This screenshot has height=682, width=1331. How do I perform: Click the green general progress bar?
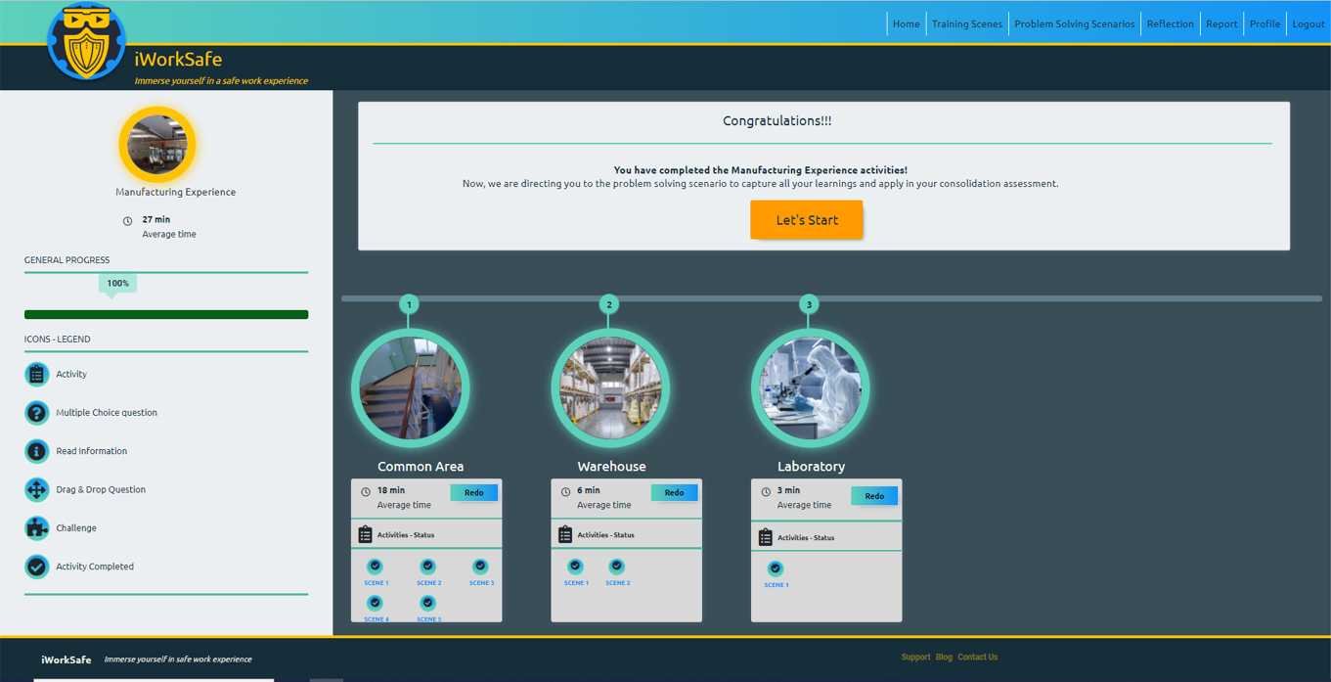click(166, 314)
